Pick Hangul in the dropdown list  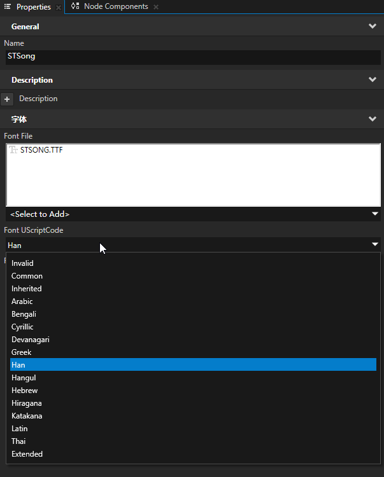[x=193, y=378]
